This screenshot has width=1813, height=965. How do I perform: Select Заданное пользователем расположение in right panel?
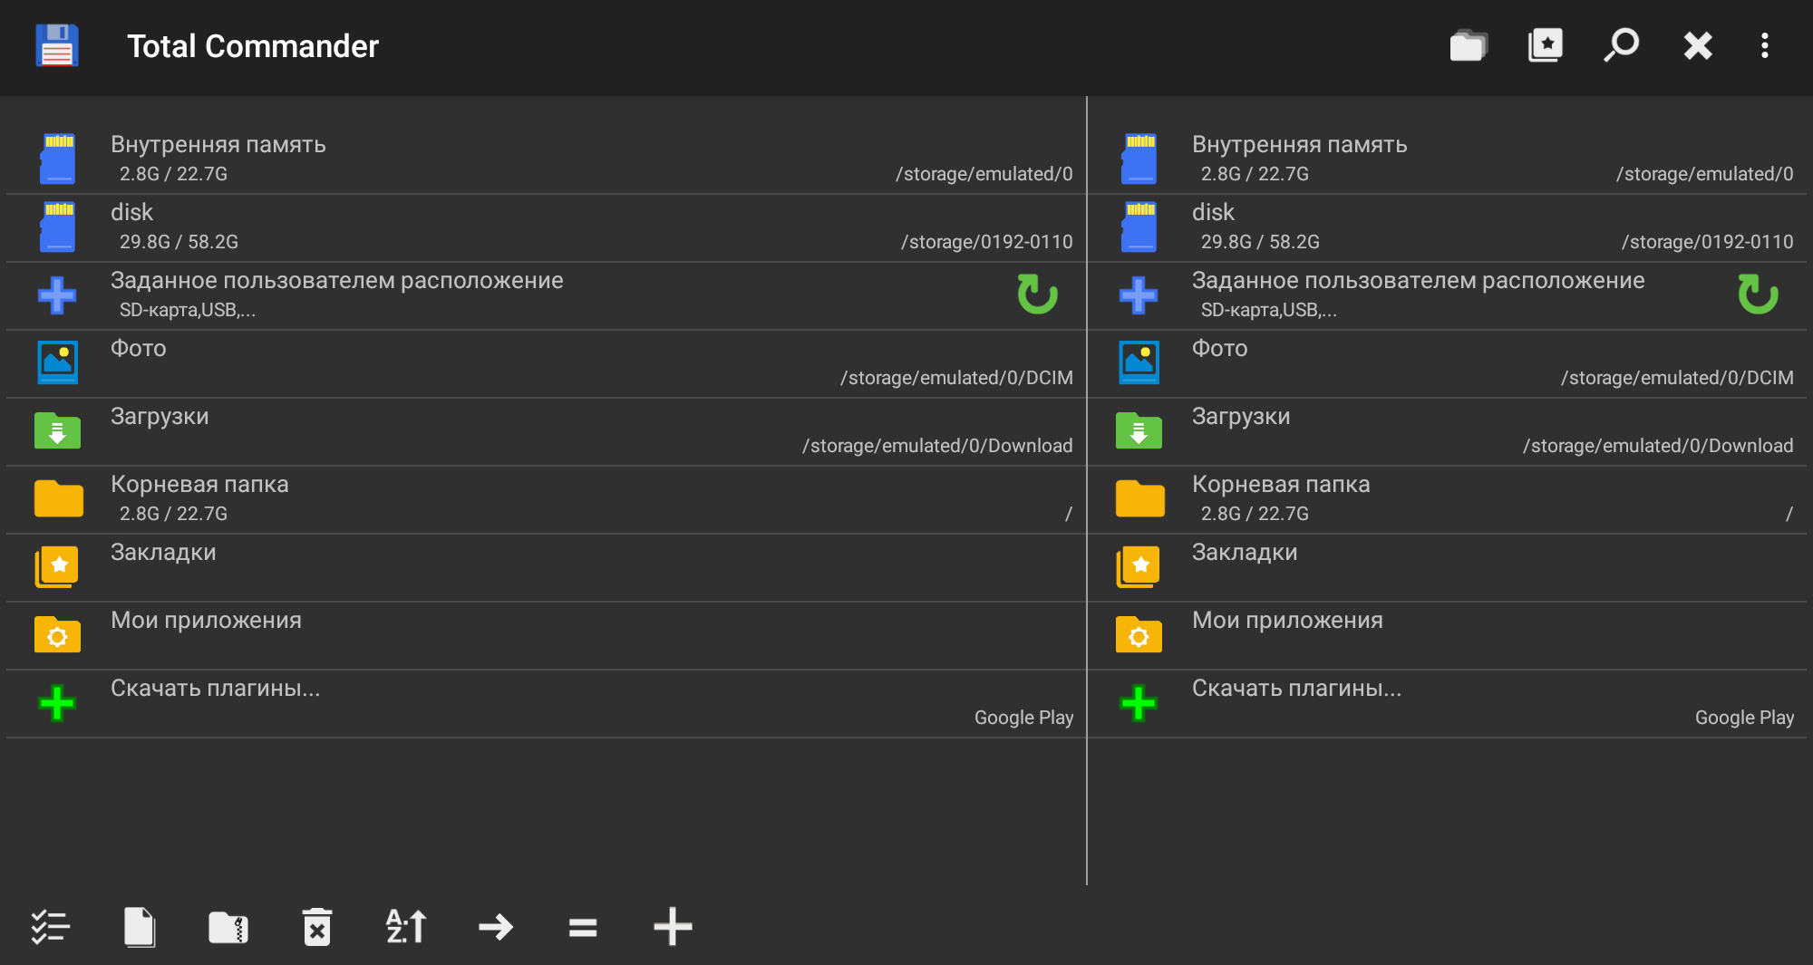pyautogui.click(x=1419, y=281)
